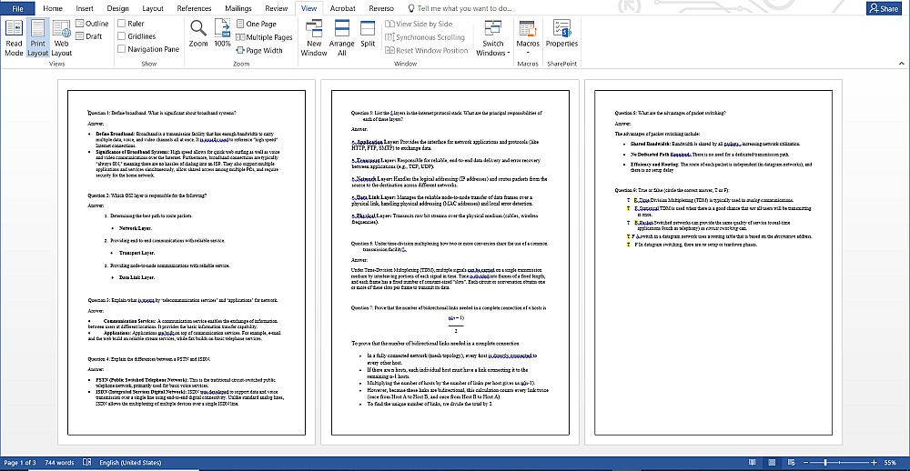
Task: Enable the Gridlines checkbox
Action: pos(121,36)
